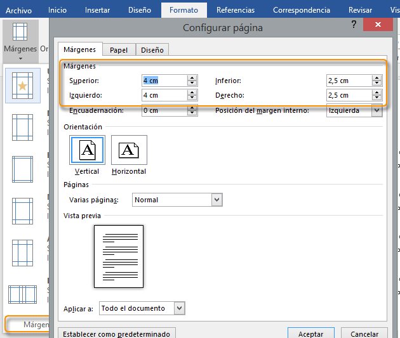This screenshot has height=338, width=400.
Task: Choose the mirrored two-page margin preset
Action: click(x=22, y=294)
